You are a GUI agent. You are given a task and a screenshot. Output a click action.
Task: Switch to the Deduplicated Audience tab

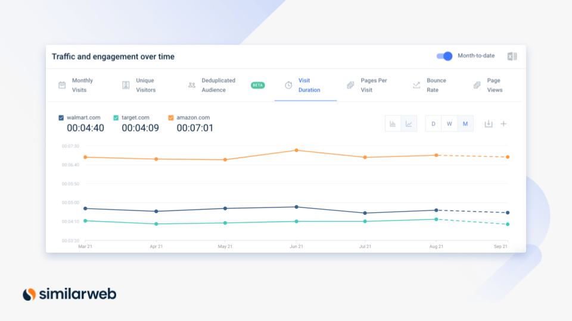pos(218,85)
